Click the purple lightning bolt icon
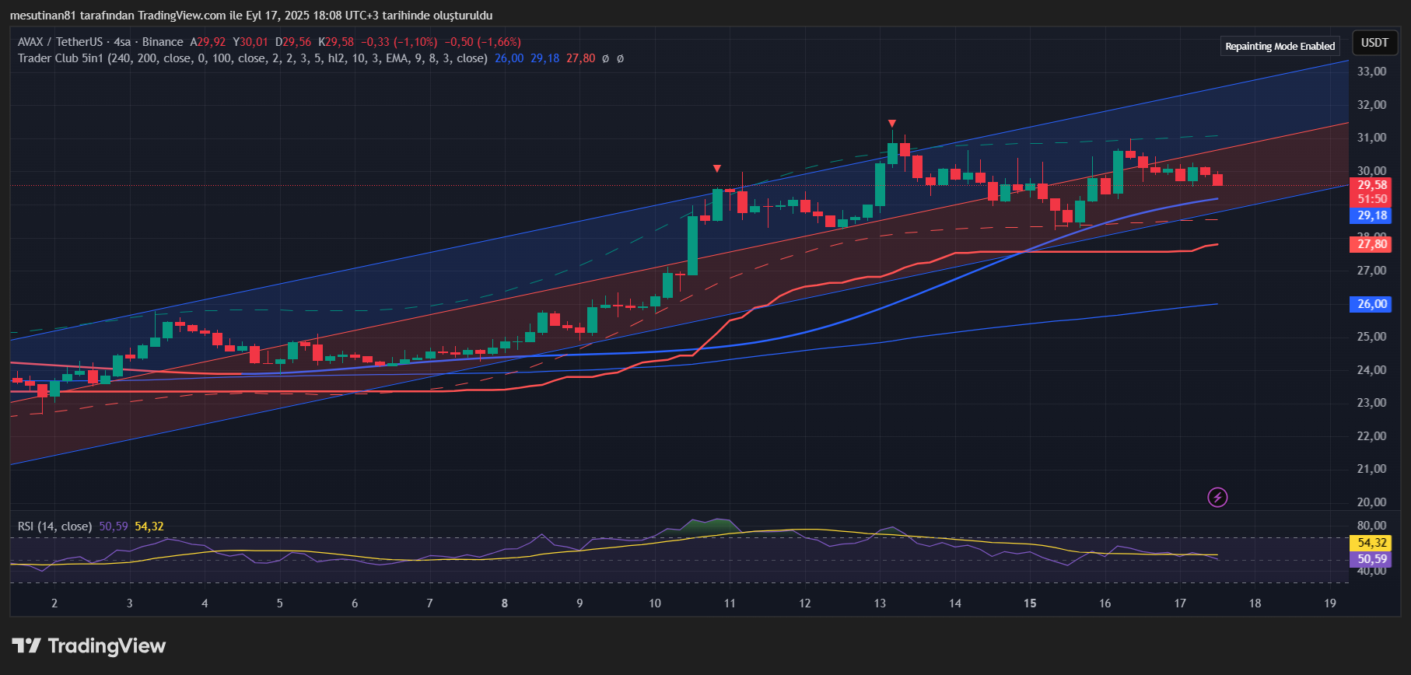The width and height of the screenshot is (1411, 675). [x=1217, y=497]
